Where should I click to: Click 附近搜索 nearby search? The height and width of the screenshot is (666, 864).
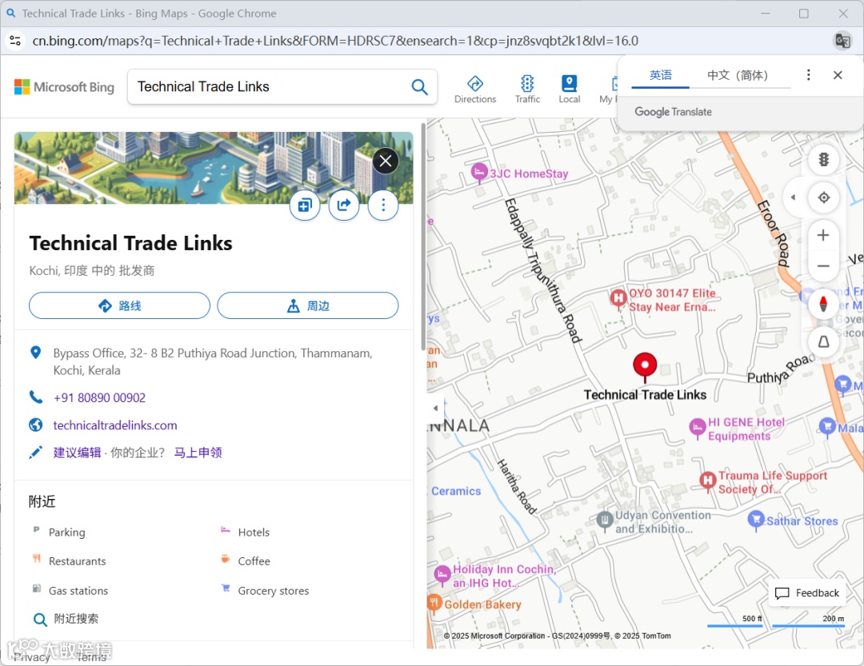(x=76, y=619)
